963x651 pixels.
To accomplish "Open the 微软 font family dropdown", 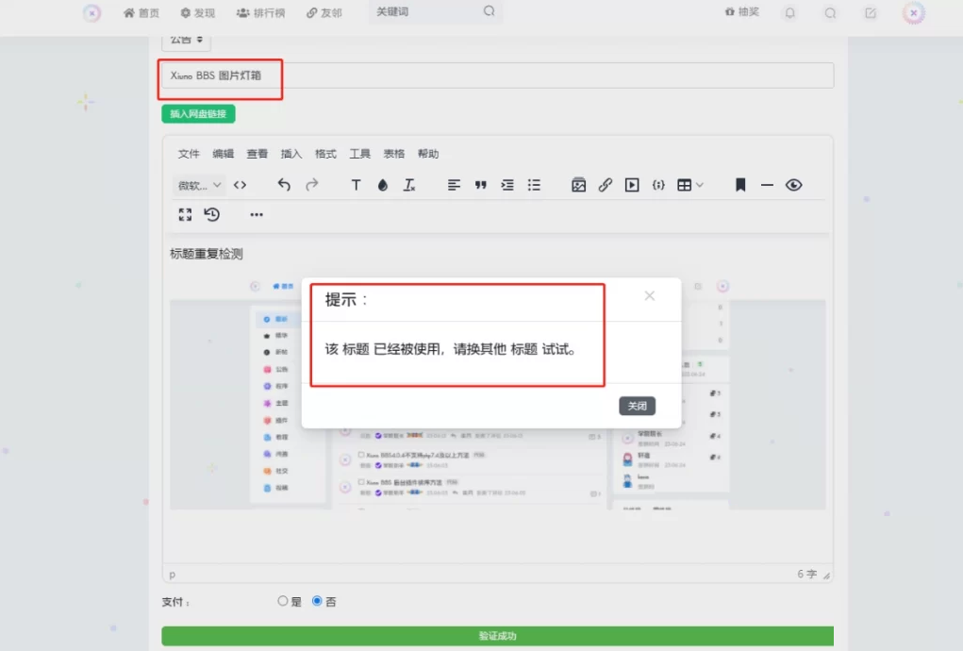I will 199,185.
